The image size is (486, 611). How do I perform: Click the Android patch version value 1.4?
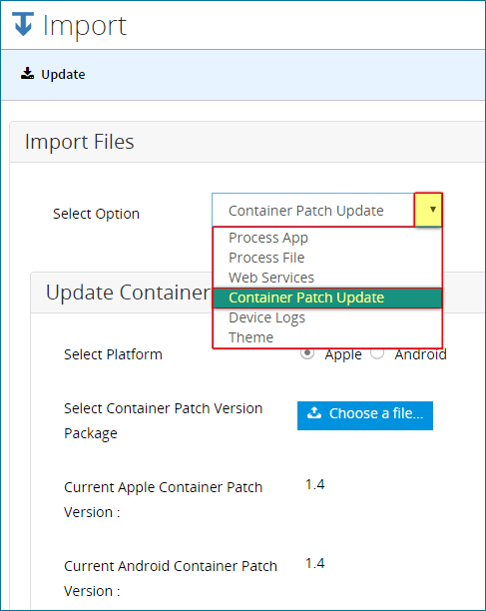tap(314, 563)
